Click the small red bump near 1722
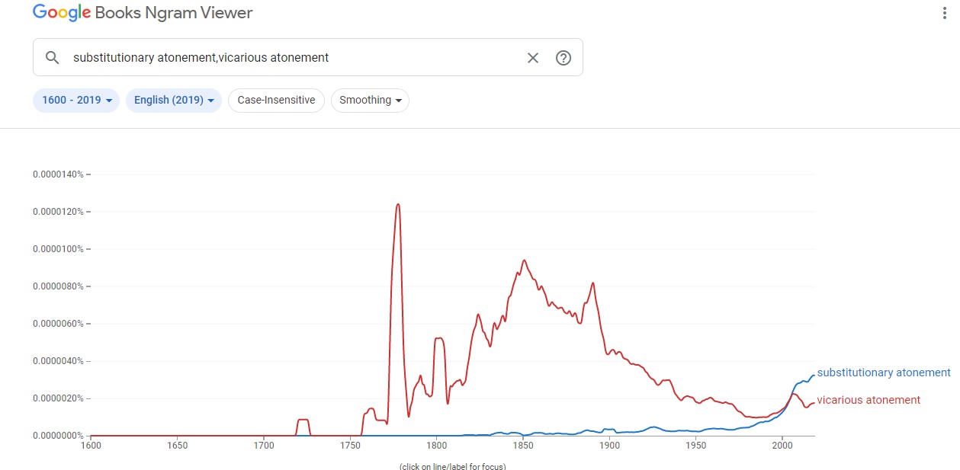The width and height of the screenshot is (960, 470). (x=303, y=420)
